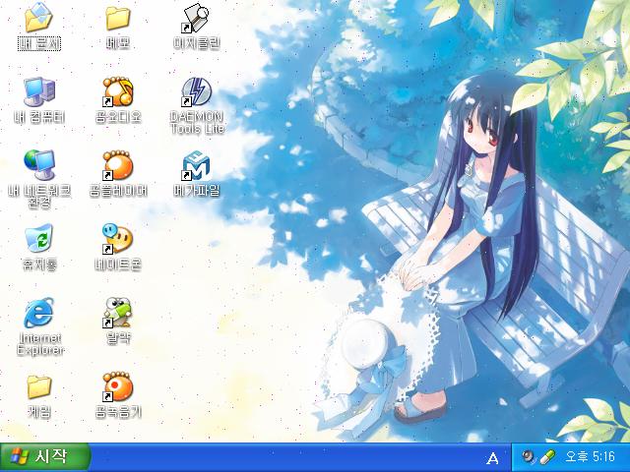Open 내 네트워크 환경 (My Network Places)
630x472 pixels.
click(x=39, y=165)
